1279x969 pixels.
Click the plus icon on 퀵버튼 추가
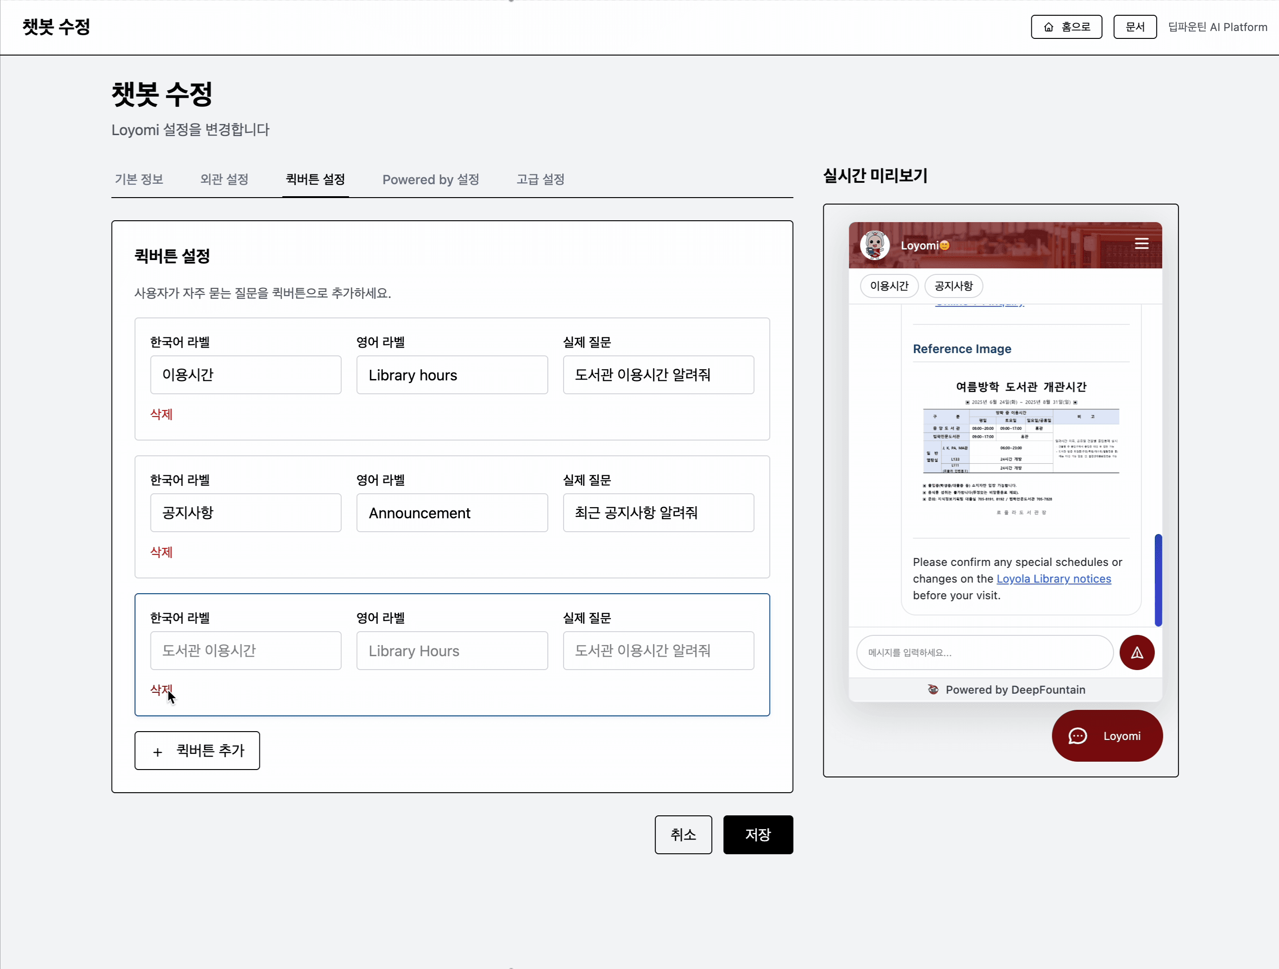click(157, 751)
